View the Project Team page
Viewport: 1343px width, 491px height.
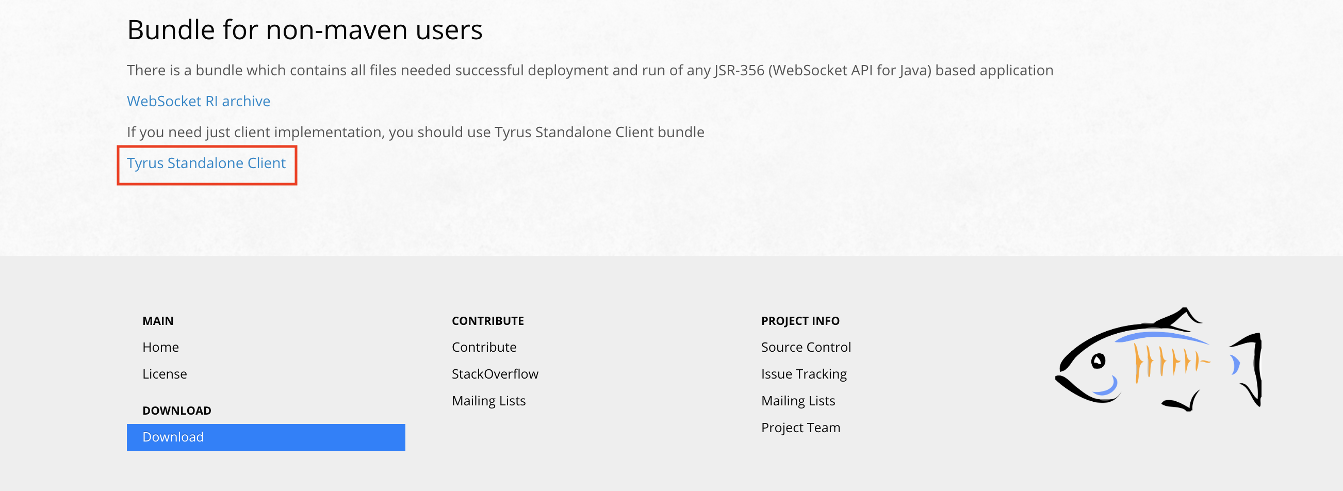pos(800,428)
